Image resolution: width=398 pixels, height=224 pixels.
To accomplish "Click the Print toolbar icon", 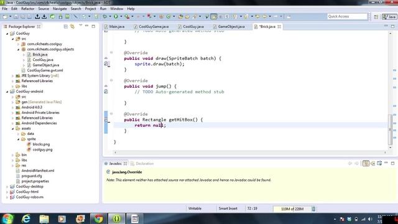I will click(29, 17).
